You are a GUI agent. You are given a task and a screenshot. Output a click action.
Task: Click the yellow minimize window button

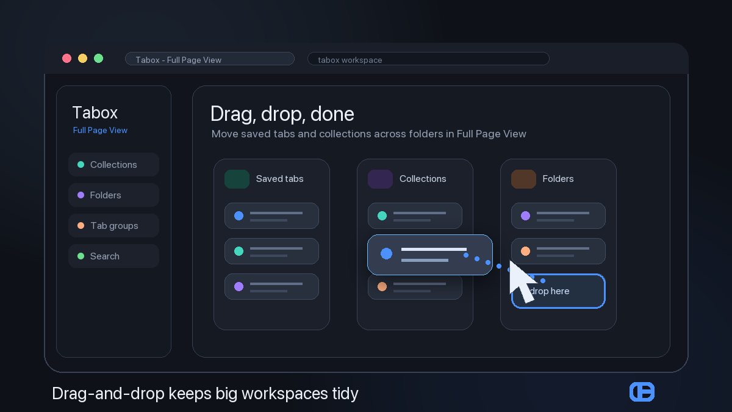click(83, 59)
